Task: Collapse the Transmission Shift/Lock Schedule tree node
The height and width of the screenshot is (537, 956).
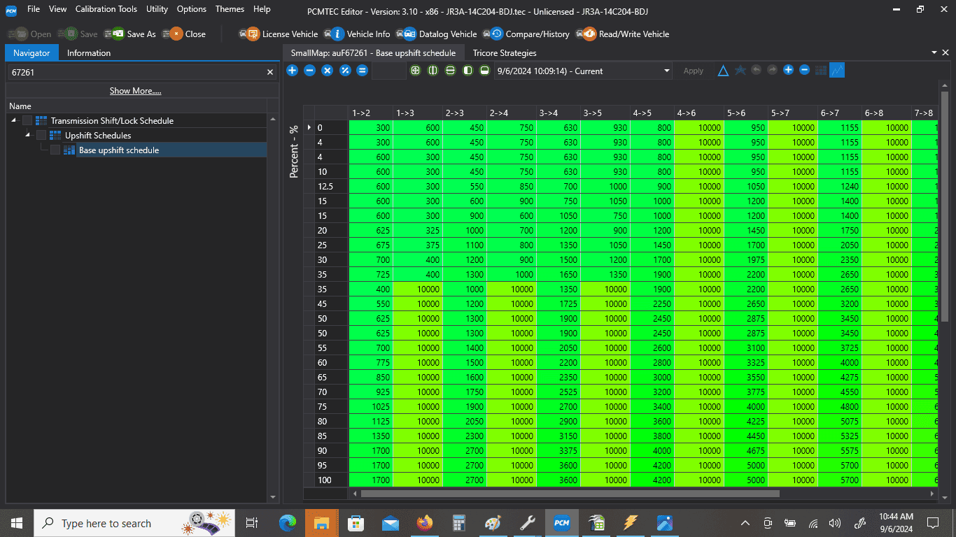Action: [x=15, y=121]
